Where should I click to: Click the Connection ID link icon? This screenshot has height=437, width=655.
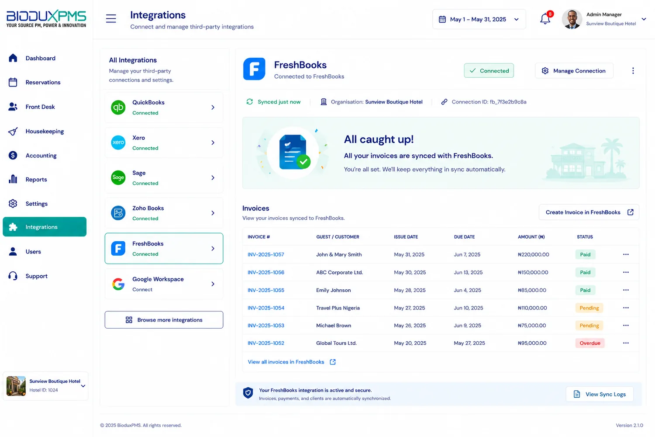[444, 102]
